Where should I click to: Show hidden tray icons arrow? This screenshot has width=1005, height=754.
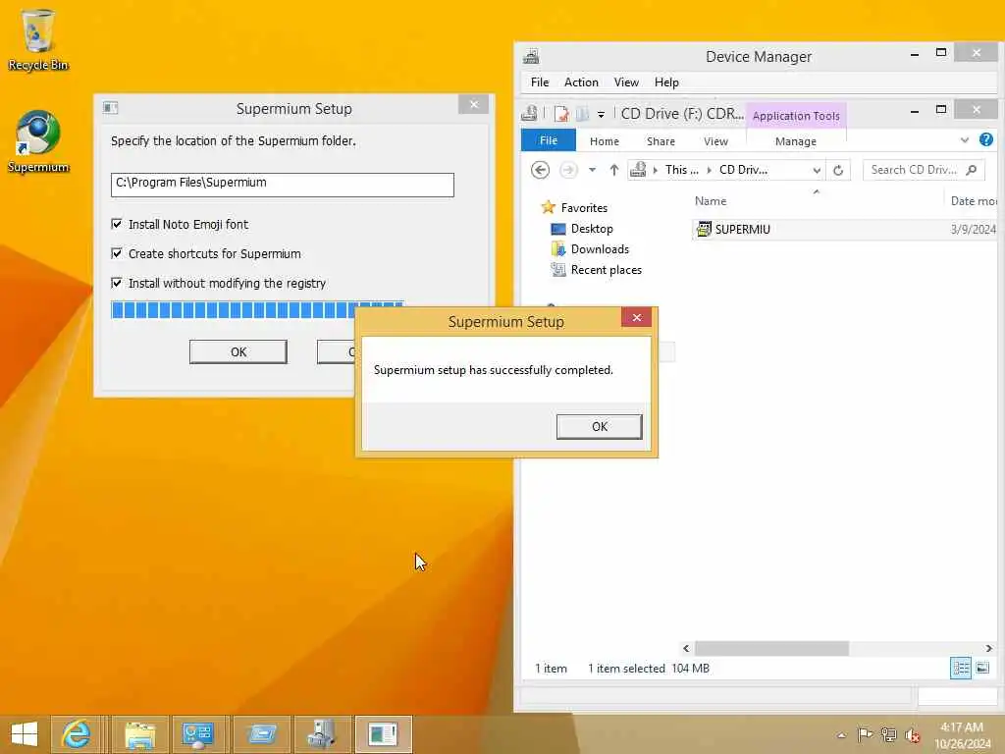[x=841, y=735]
